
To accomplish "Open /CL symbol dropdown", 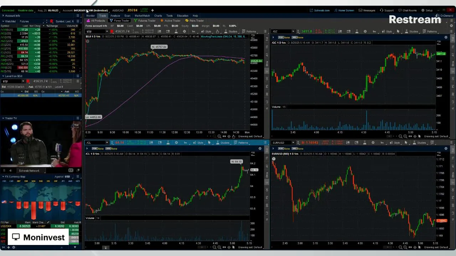I will point(107,143).
